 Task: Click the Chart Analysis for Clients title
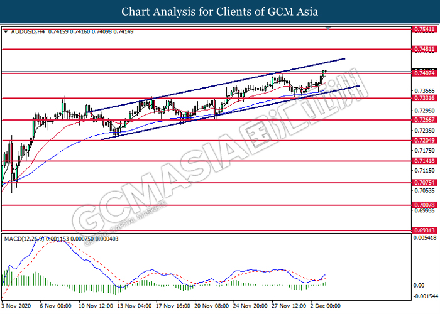tap(220, 12)
